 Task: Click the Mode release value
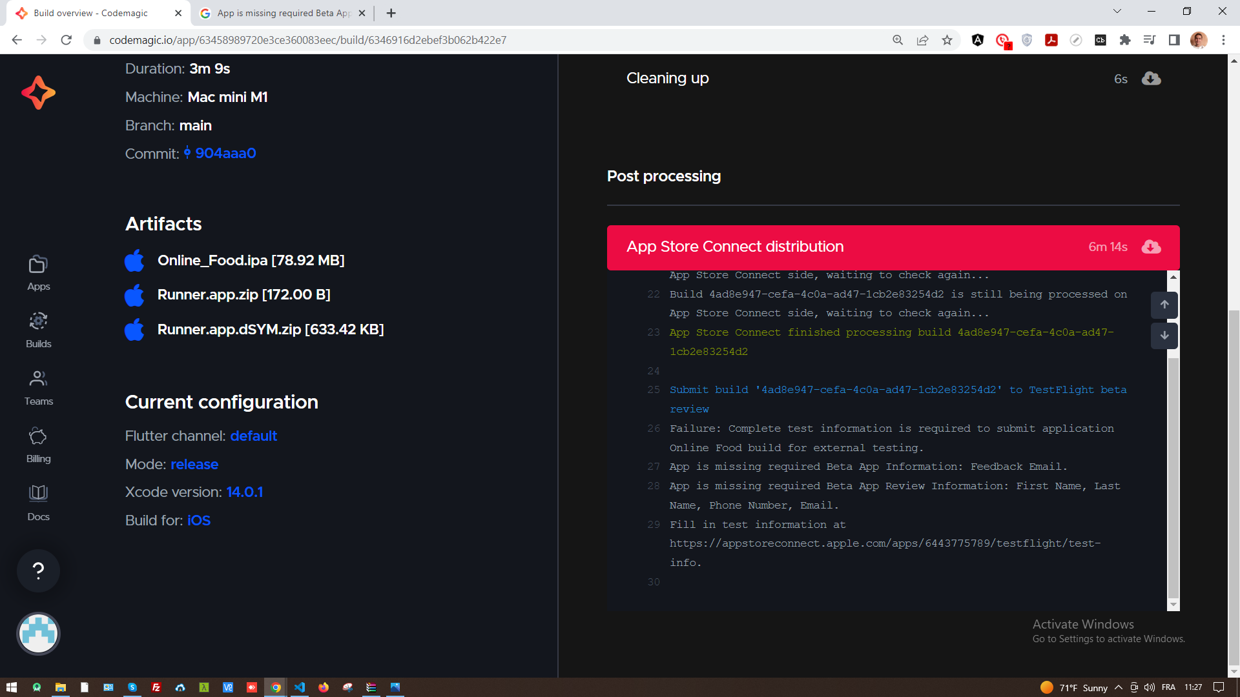pos(194,465)
